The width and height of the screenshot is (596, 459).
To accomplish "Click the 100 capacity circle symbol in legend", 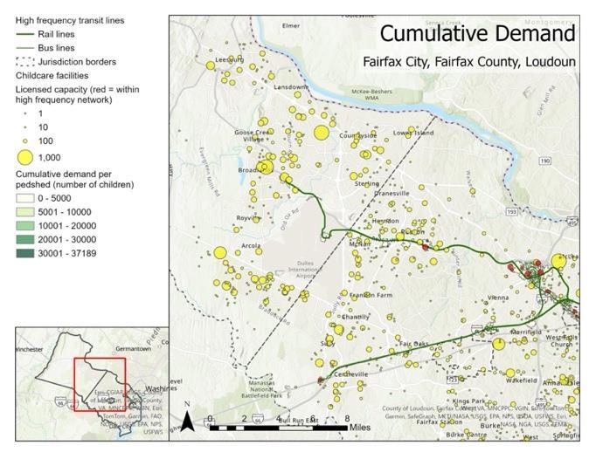I will (25, 141).
